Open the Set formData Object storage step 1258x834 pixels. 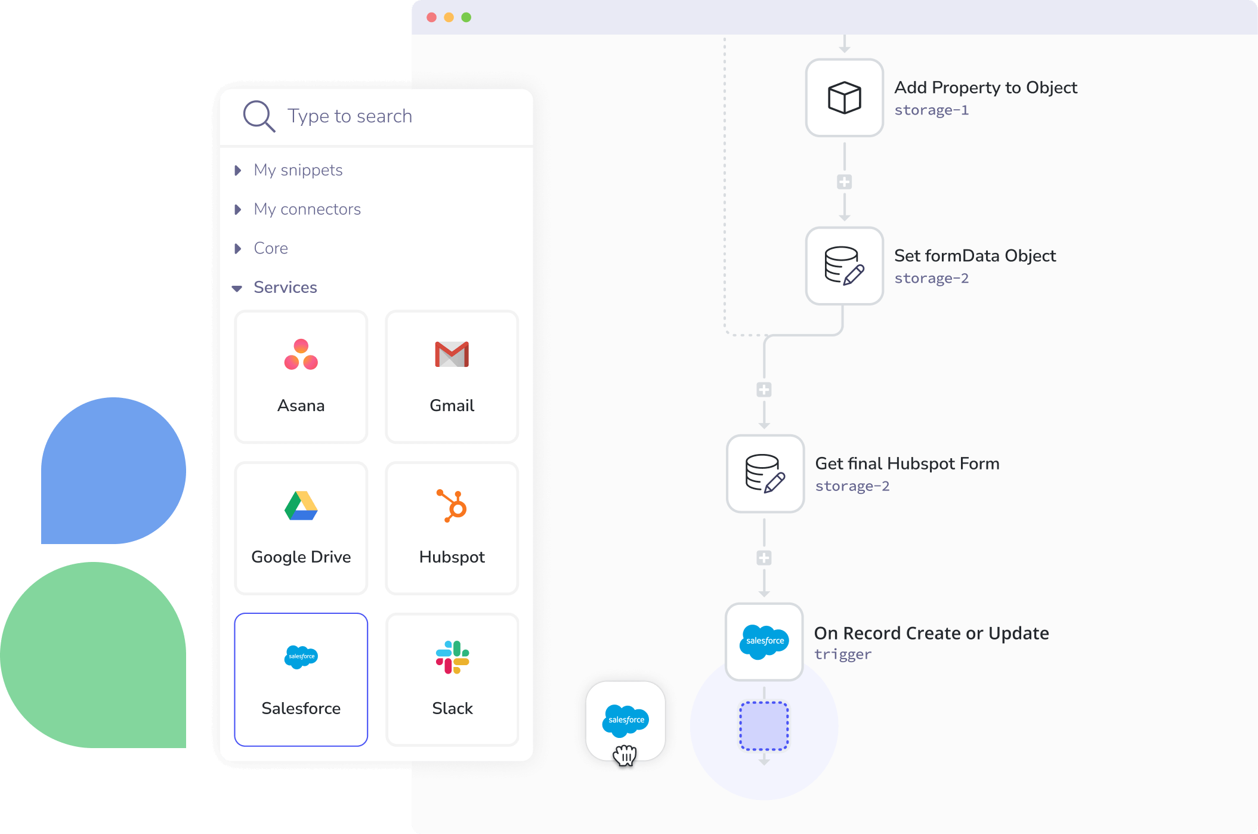click(844, 266)
